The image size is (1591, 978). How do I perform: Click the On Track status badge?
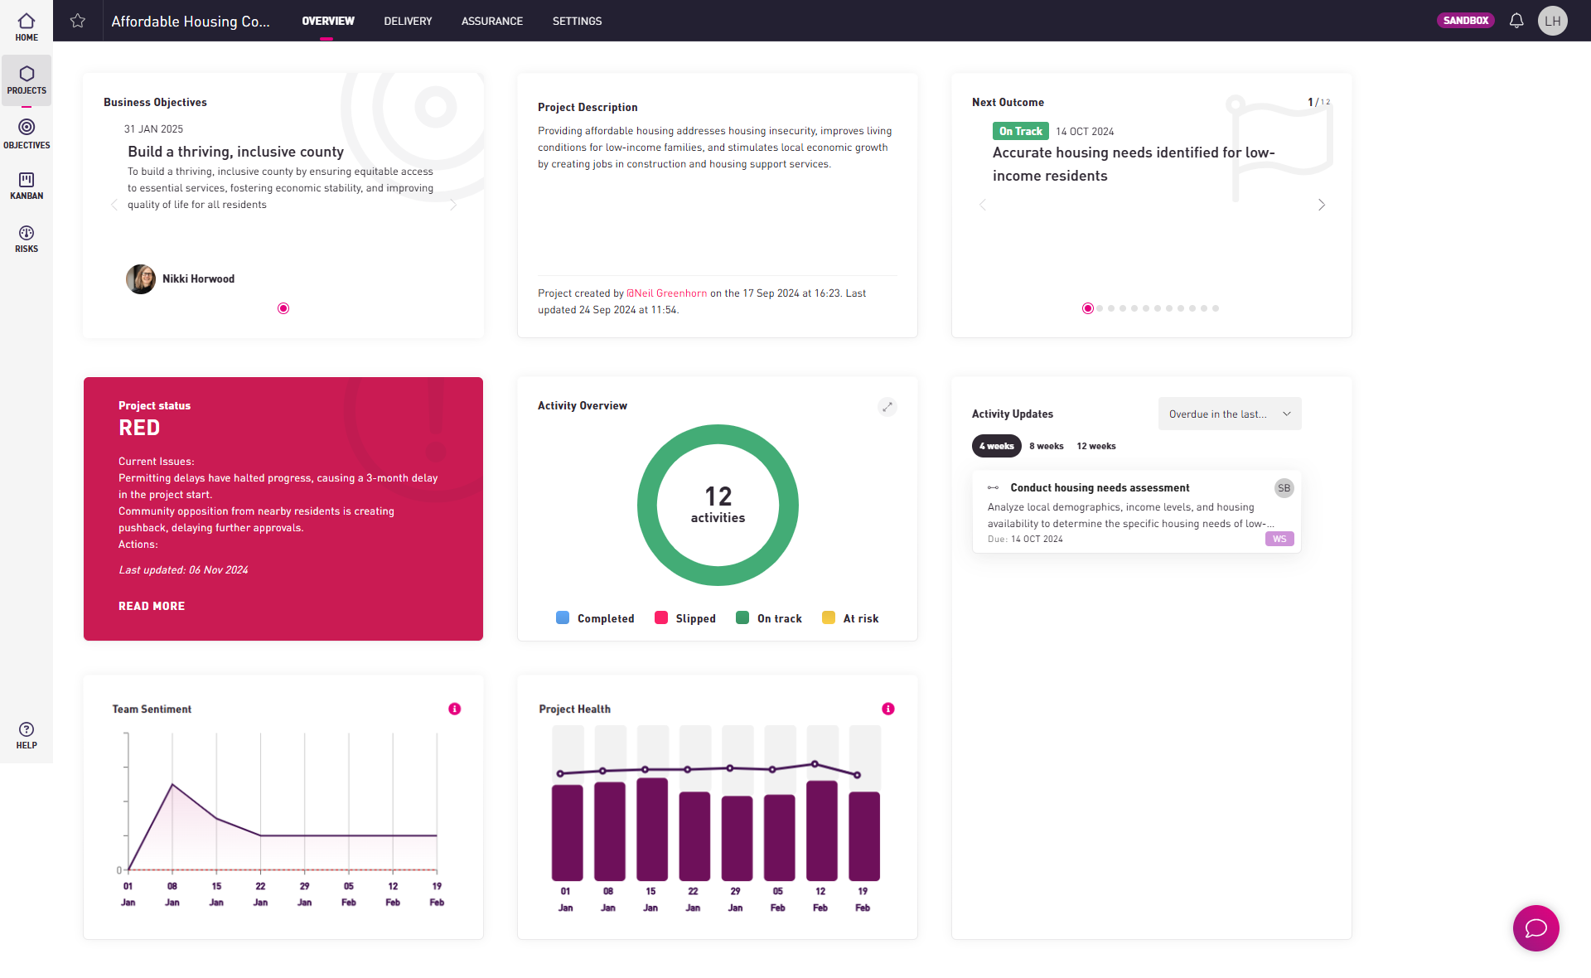[1021, 131]
